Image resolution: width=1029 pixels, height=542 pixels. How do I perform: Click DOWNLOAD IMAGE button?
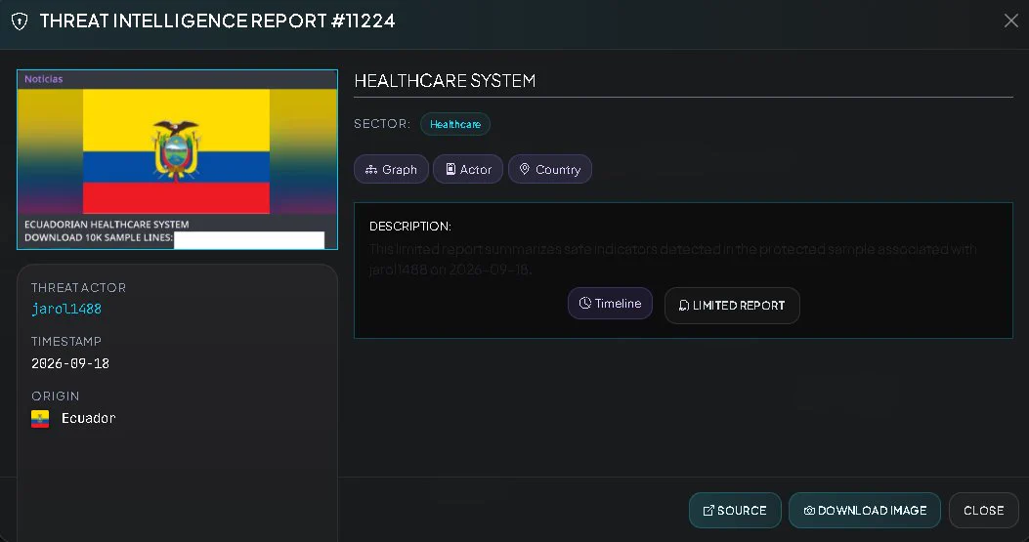(864, 510)
